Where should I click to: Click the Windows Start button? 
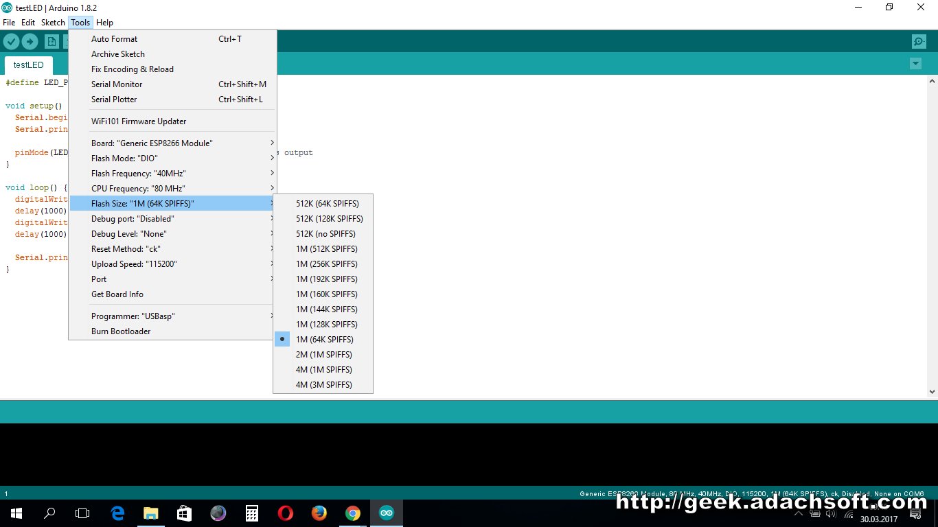pos(16,513)
